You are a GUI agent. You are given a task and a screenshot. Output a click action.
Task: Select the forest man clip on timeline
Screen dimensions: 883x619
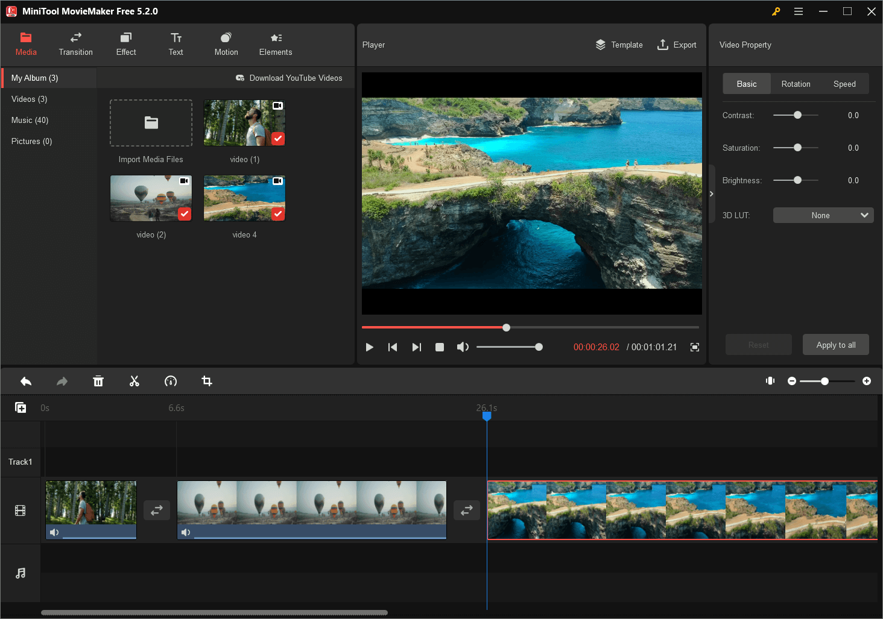91,510
